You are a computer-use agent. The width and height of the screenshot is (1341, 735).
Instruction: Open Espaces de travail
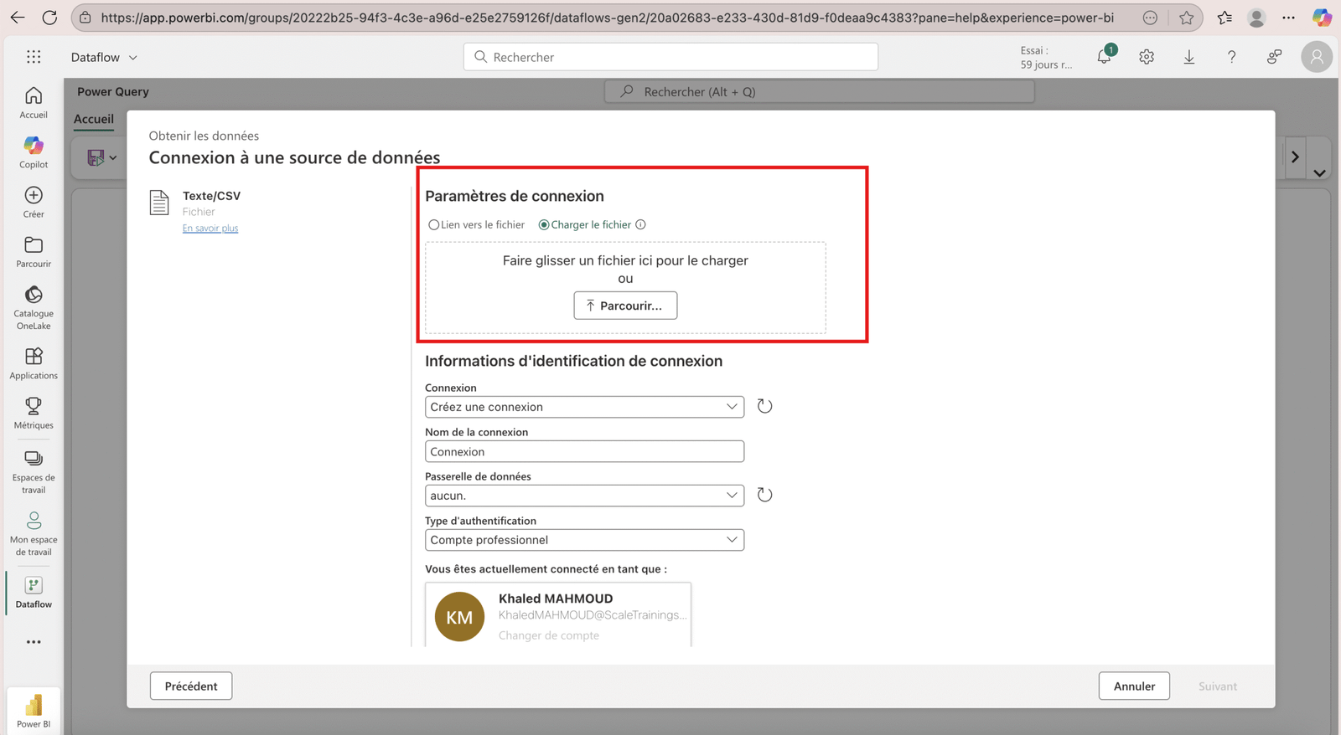(x=34, y=472)
